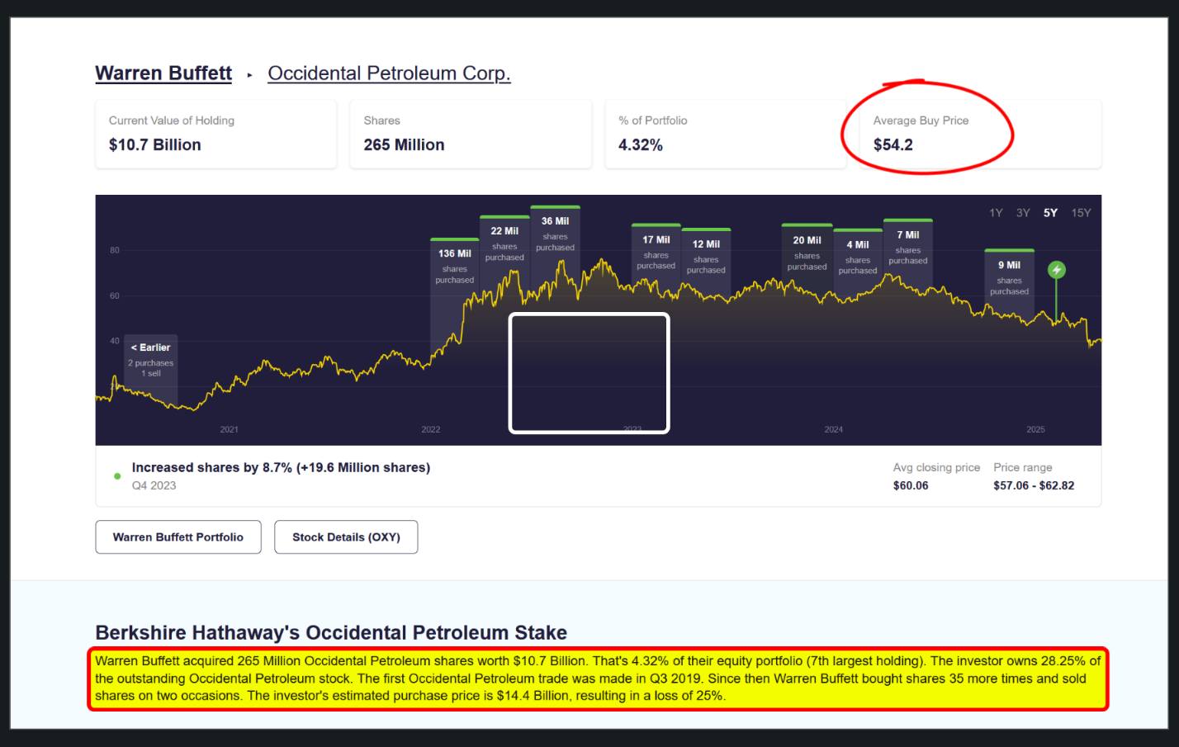Select the 5Y time range

pos(1050,213)
